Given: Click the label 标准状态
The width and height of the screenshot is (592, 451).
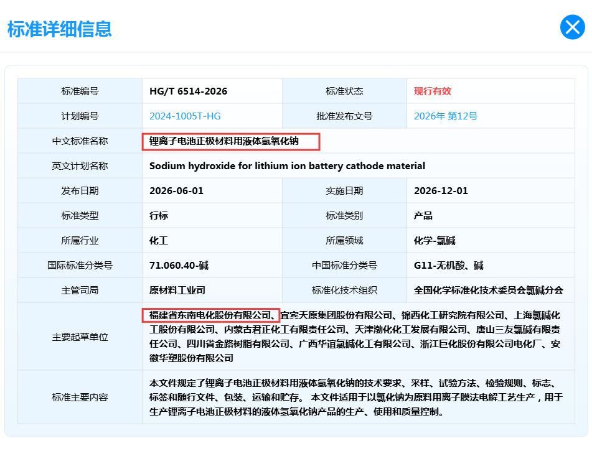Looking at the screenshot, I should coord(344,91).
